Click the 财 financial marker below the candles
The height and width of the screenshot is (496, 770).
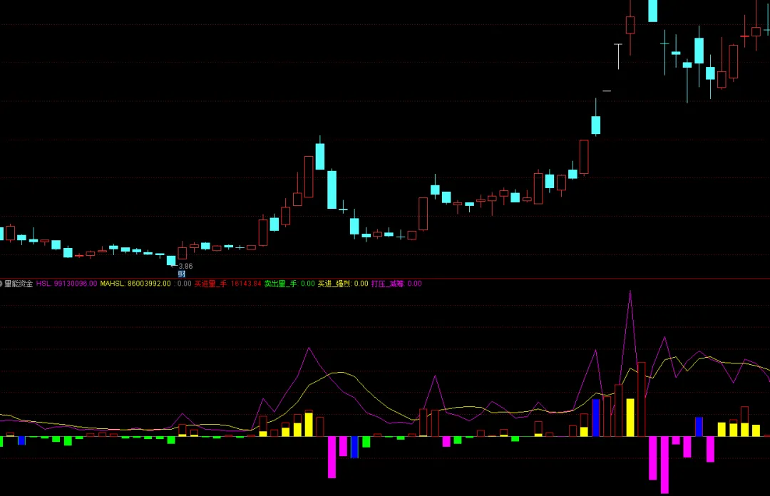(x=182, y=274)
